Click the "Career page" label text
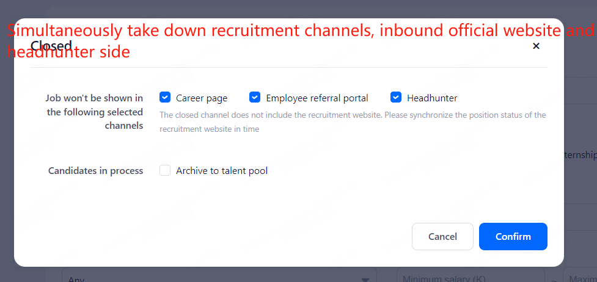The width and height of the screenshot is (597, 282). pos(202,98)
